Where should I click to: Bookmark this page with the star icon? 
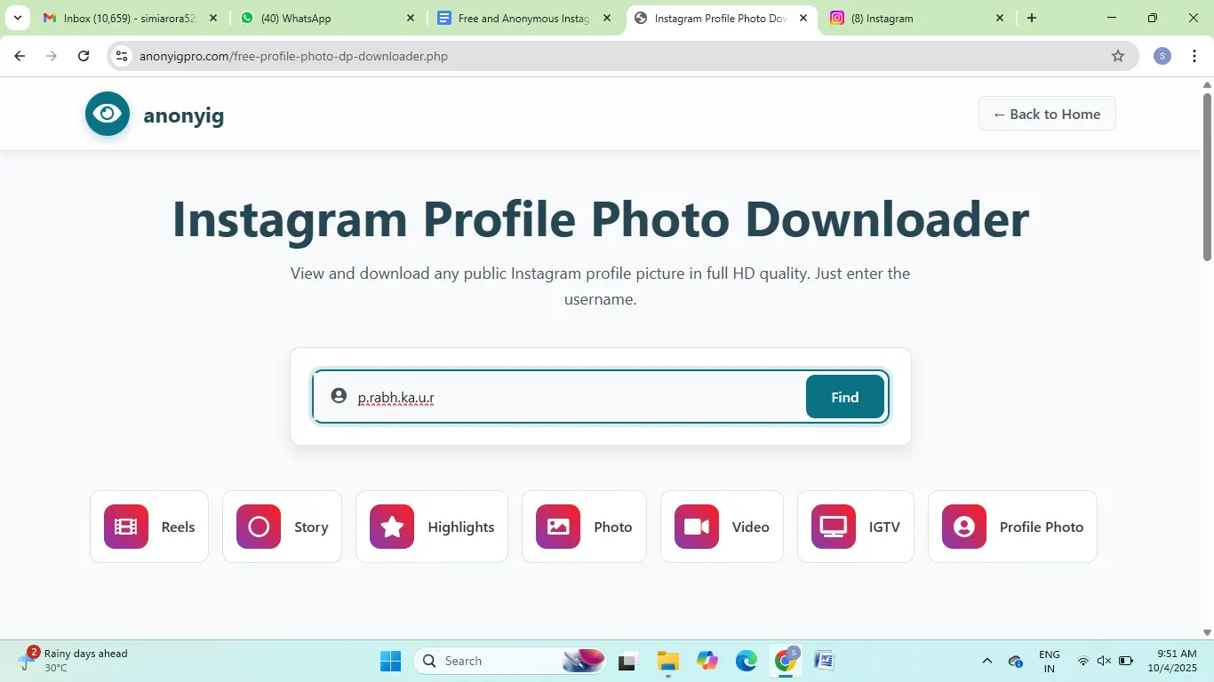point(1118,56)
